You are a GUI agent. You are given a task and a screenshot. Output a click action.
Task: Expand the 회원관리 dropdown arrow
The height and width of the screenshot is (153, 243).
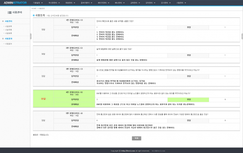pyautogui.click(x=75, y=3)
